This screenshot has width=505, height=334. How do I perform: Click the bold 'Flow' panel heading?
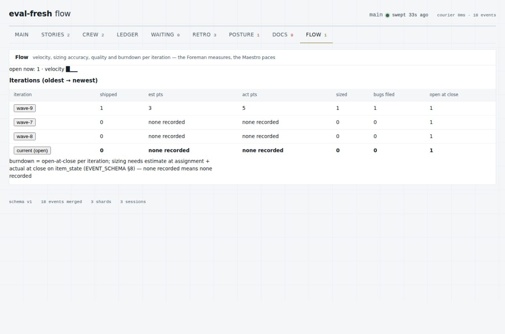click(22, 57)
